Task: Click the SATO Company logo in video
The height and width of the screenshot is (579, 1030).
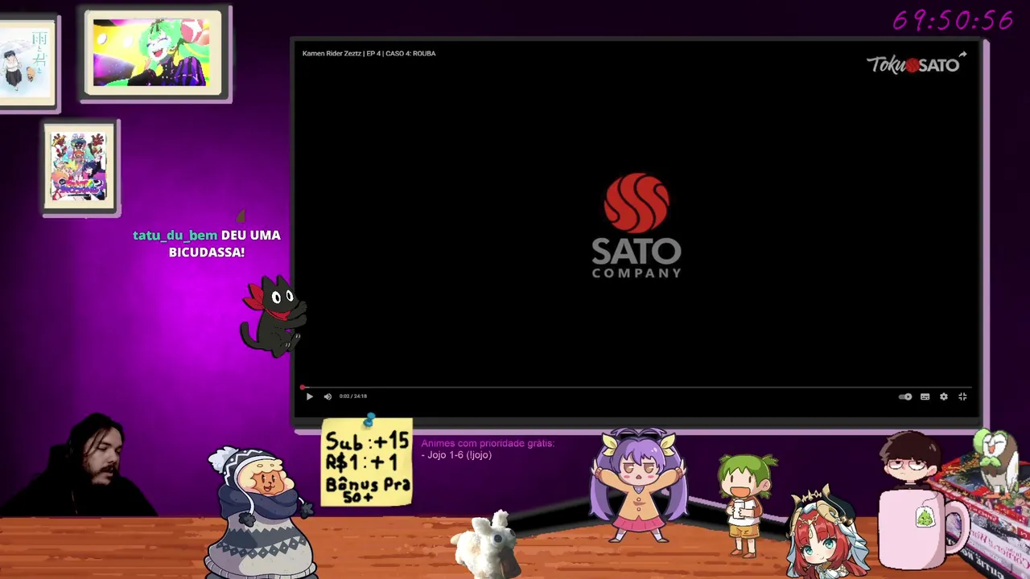Action: (x=637, y=226)
